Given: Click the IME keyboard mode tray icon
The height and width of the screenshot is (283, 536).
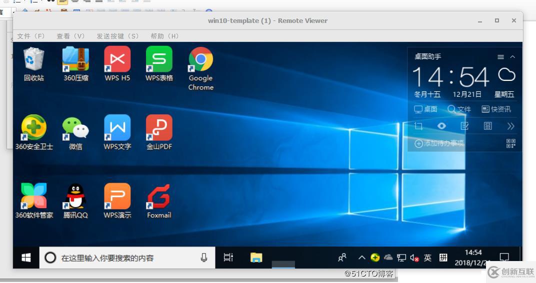Looking at the screenshot, I should (443, 258).
